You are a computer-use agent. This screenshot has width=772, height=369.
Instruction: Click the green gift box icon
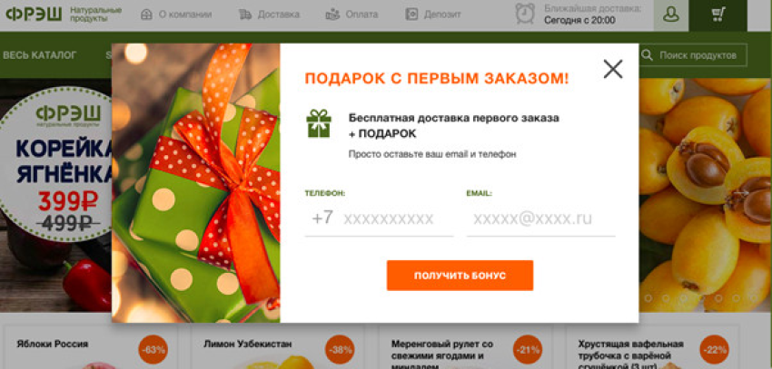(x=319, y=124)
